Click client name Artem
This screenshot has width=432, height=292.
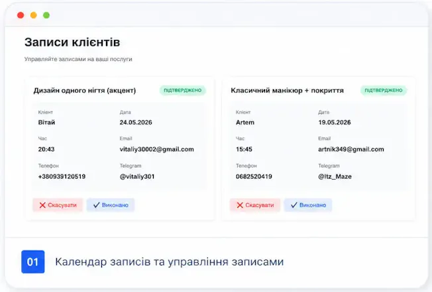click(x=245, y=123)
